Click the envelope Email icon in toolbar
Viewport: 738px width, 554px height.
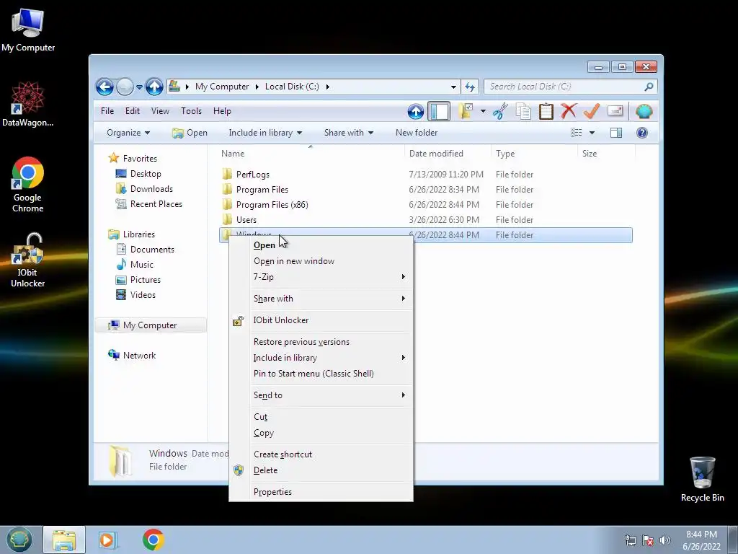tap(615, 111)
